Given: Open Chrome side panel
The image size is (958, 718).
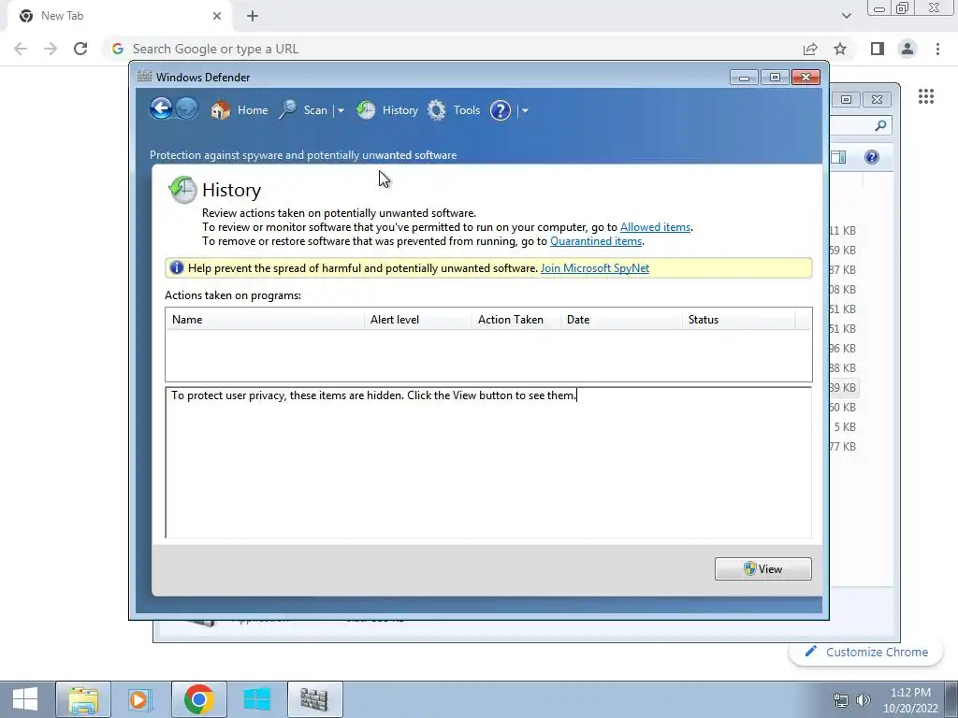Looking at the screenshot, I should 878,49.
